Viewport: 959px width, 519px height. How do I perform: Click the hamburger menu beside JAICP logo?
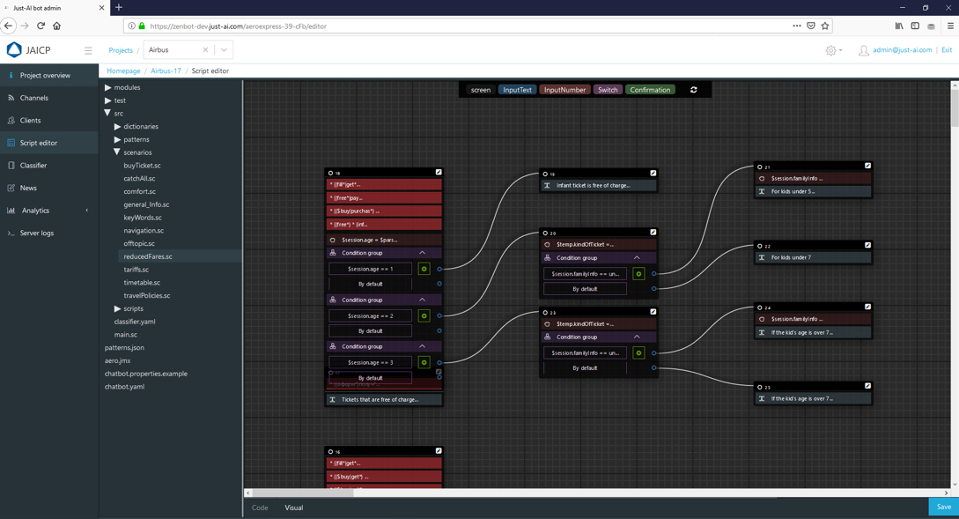pyautogui.click(x=88, y=50)
